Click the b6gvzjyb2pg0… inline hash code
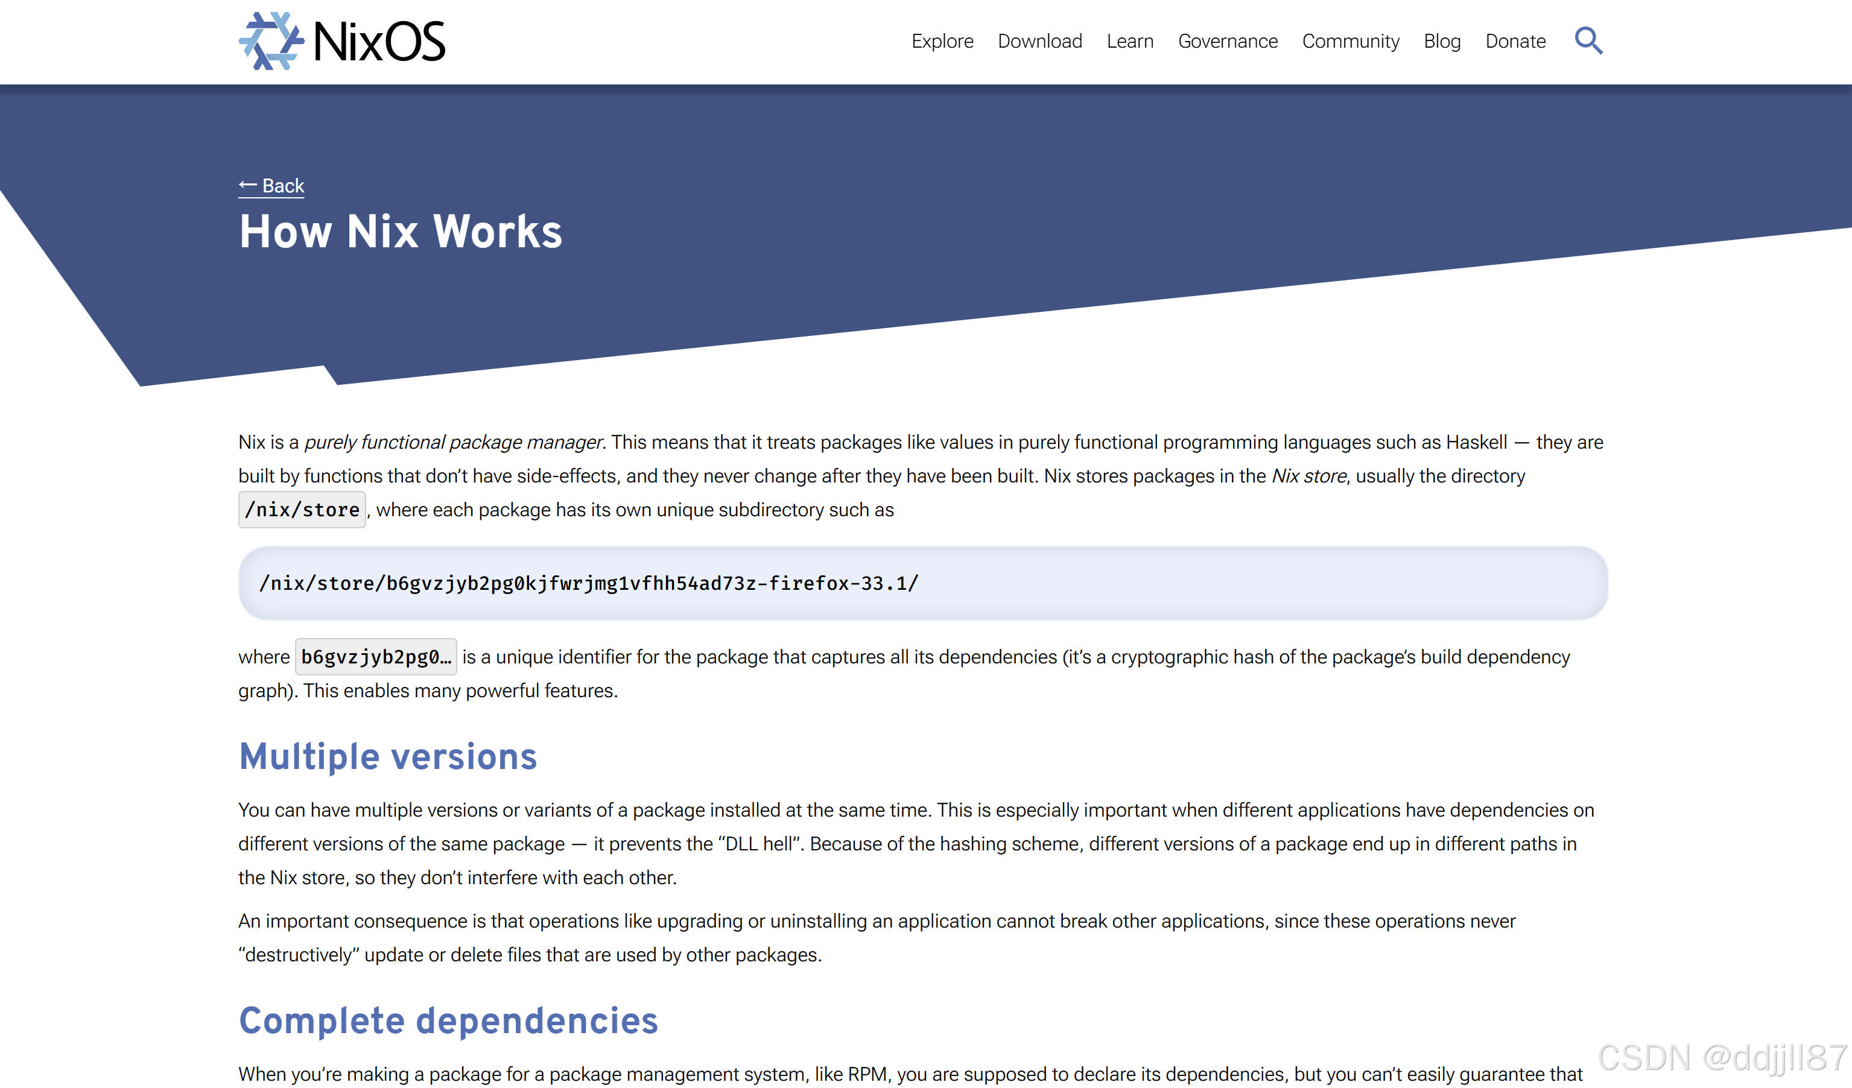This screenshot has width=1852, height=1088. coord(376,657)
